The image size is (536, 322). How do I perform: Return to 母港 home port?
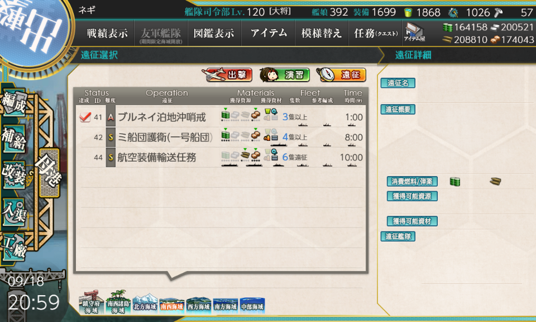[x=49, y=173]
